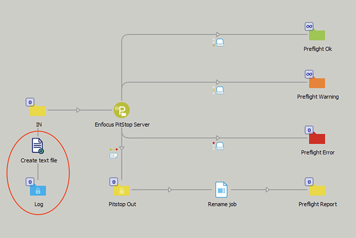356x238 pixels.
Task: Click the Preflight Warning text label
Action: coord(318,97)
